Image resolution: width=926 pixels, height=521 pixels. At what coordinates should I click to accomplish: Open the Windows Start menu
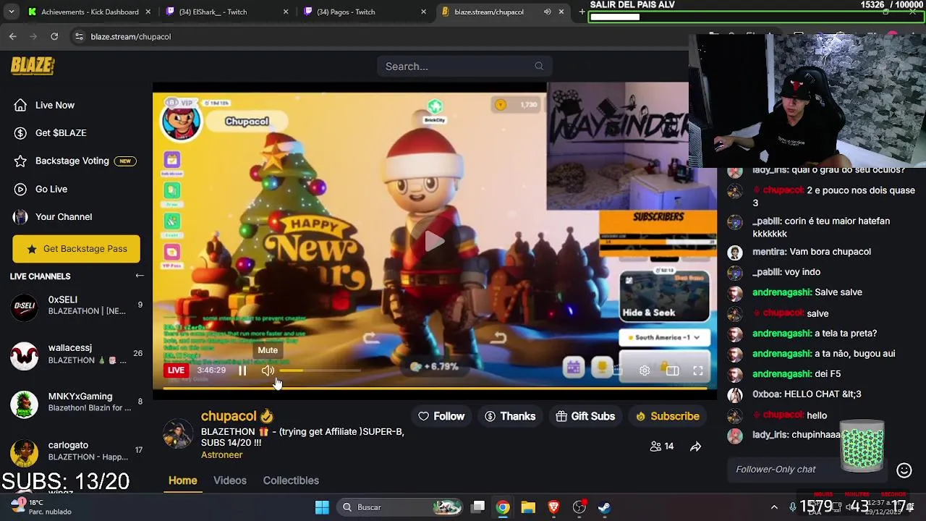tap(323, 507)
